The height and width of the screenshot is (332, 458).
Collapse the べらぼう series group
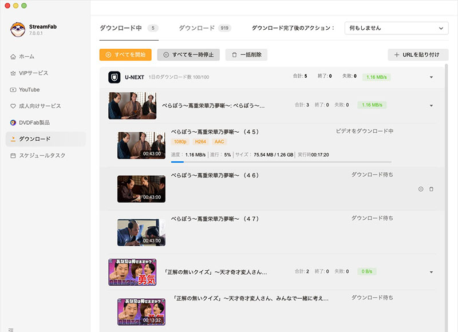(x=431, y=105)
